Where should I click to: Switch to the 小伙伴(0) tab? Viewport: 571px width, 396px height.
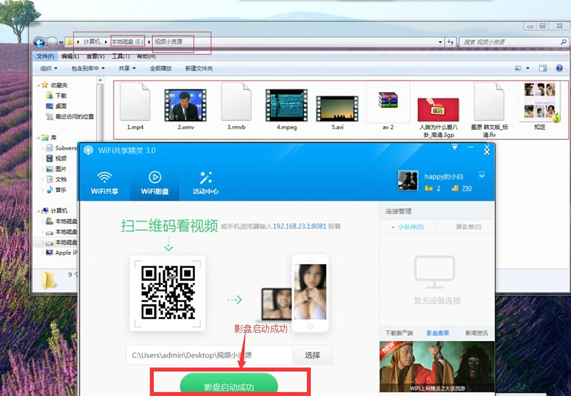pyautogui.click(x=407, y=227)
